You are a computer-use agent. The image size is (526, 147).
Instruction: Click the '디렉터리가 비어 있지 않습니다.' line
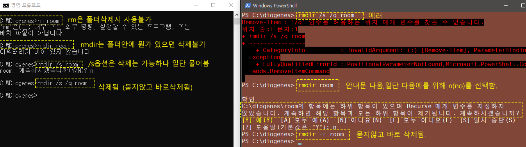[46, 51]
